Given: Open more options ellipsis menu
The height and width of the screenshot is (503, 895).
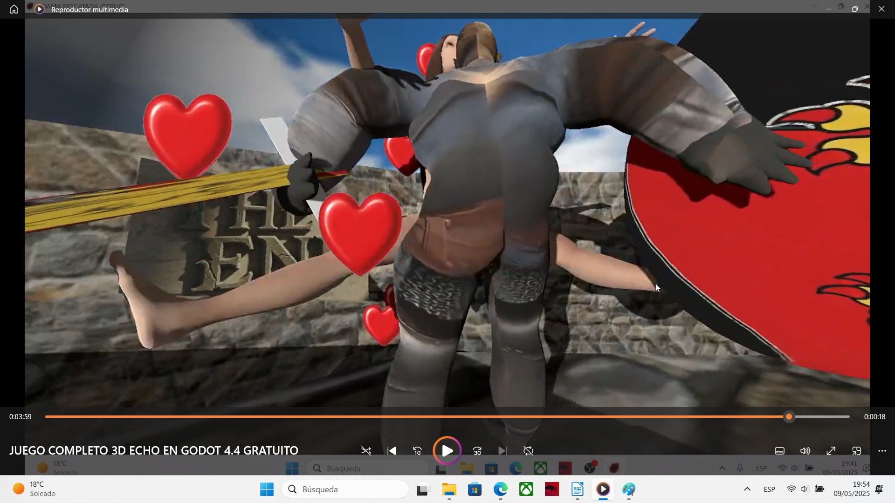Looking at the screenshot, I should pos(882,451).
